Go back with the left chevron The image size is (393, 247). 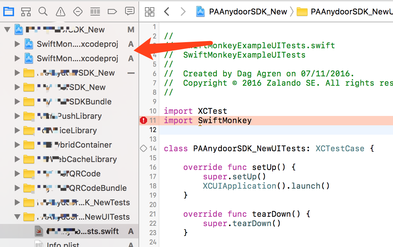click(167, 12)
